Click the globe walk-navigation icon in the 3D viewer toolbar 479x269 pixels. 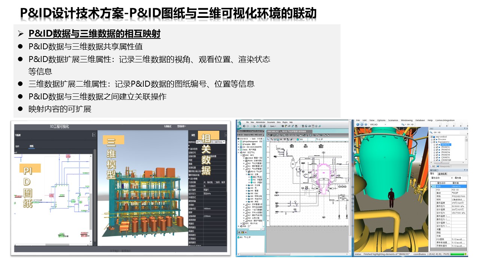point(358,124)
